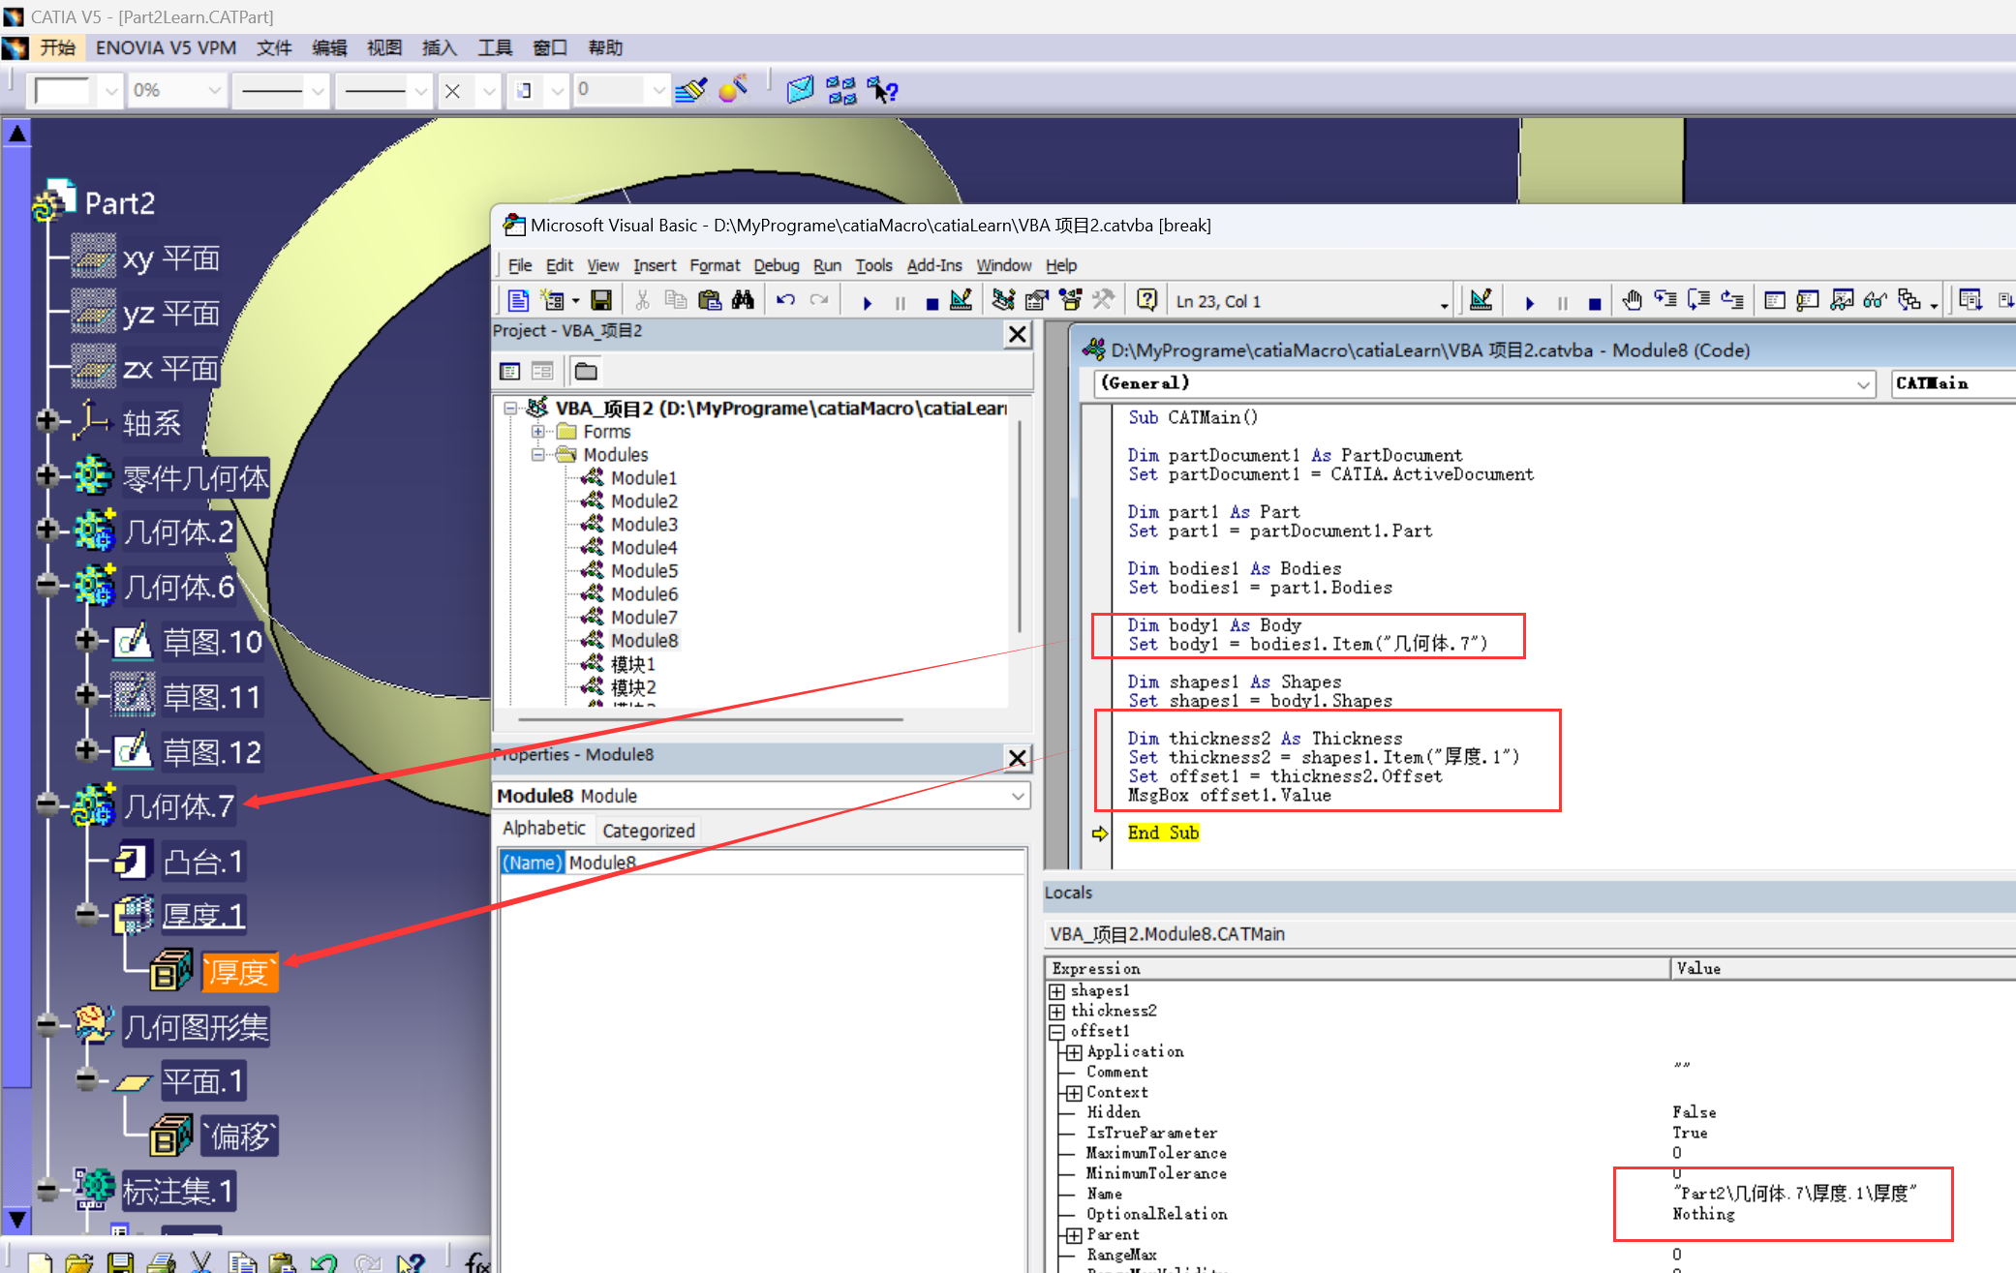Expand the Forms folder in Project tree
Image resolution: width=2016 pixels, height=1273 pixels.
[x=538, y=432]
